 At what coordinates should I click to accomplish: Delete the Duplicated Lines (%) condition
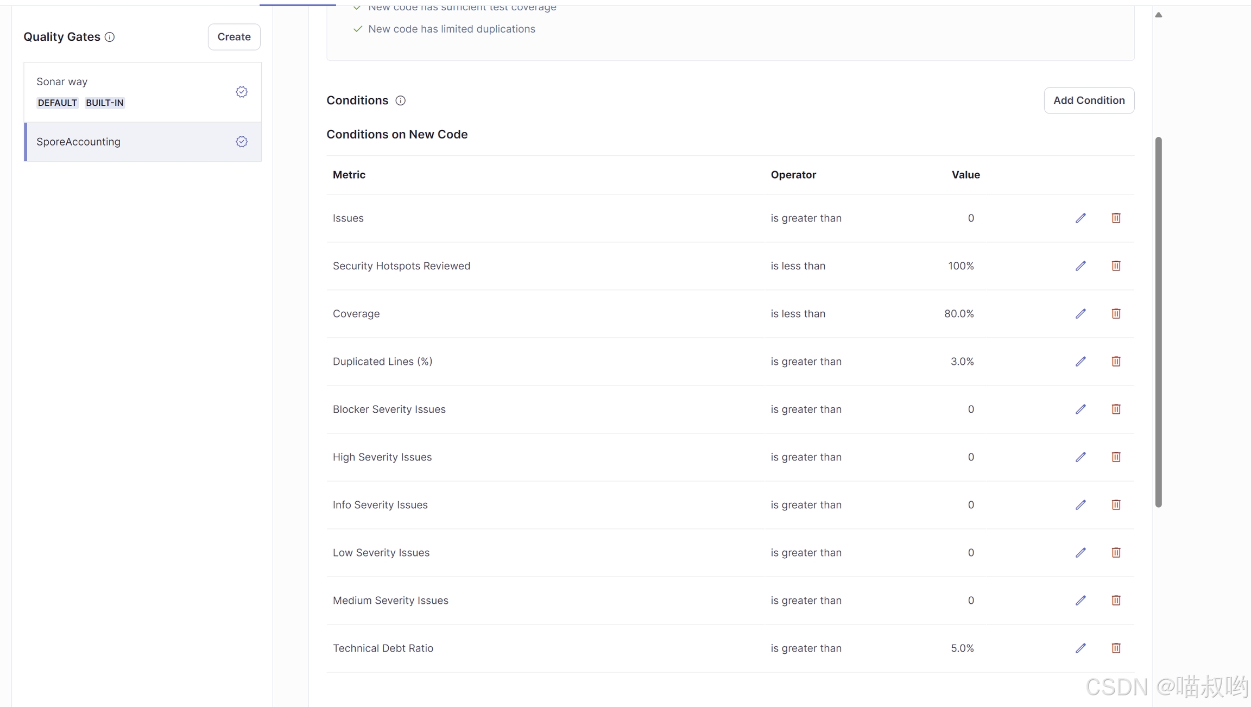[1116, 361]
